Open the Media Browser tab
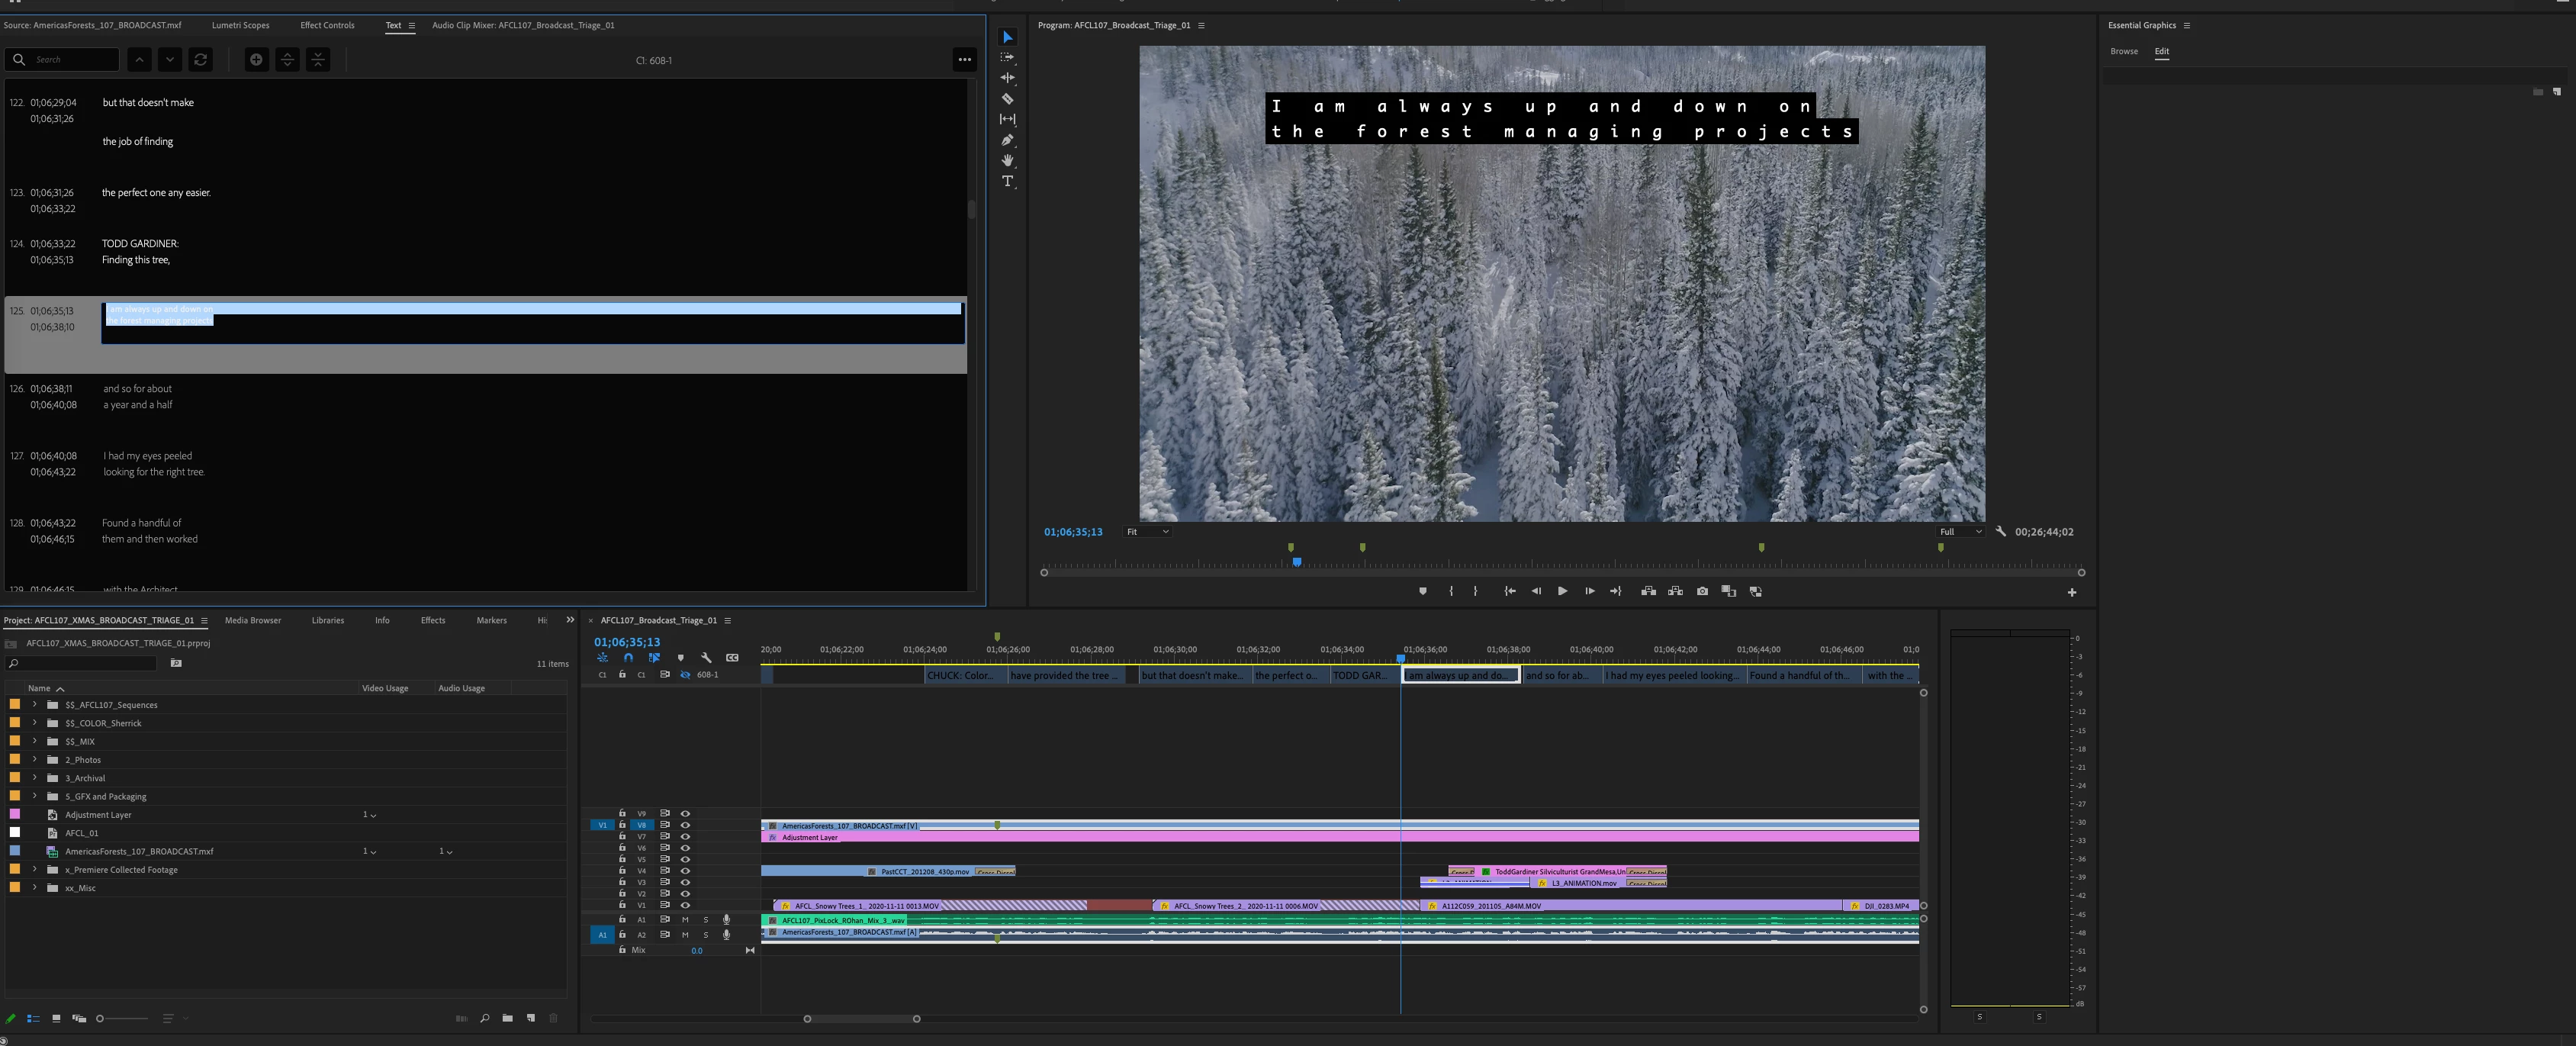This screenshot has width=2576, height=1046. (x=252, y=620)
